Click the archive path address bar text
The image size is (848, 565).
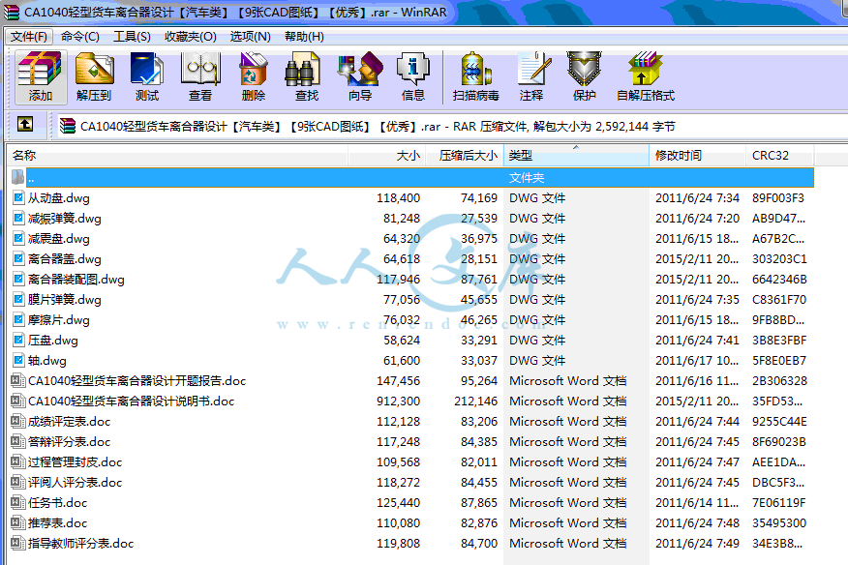pyautogui.click(x=378, y=126)
